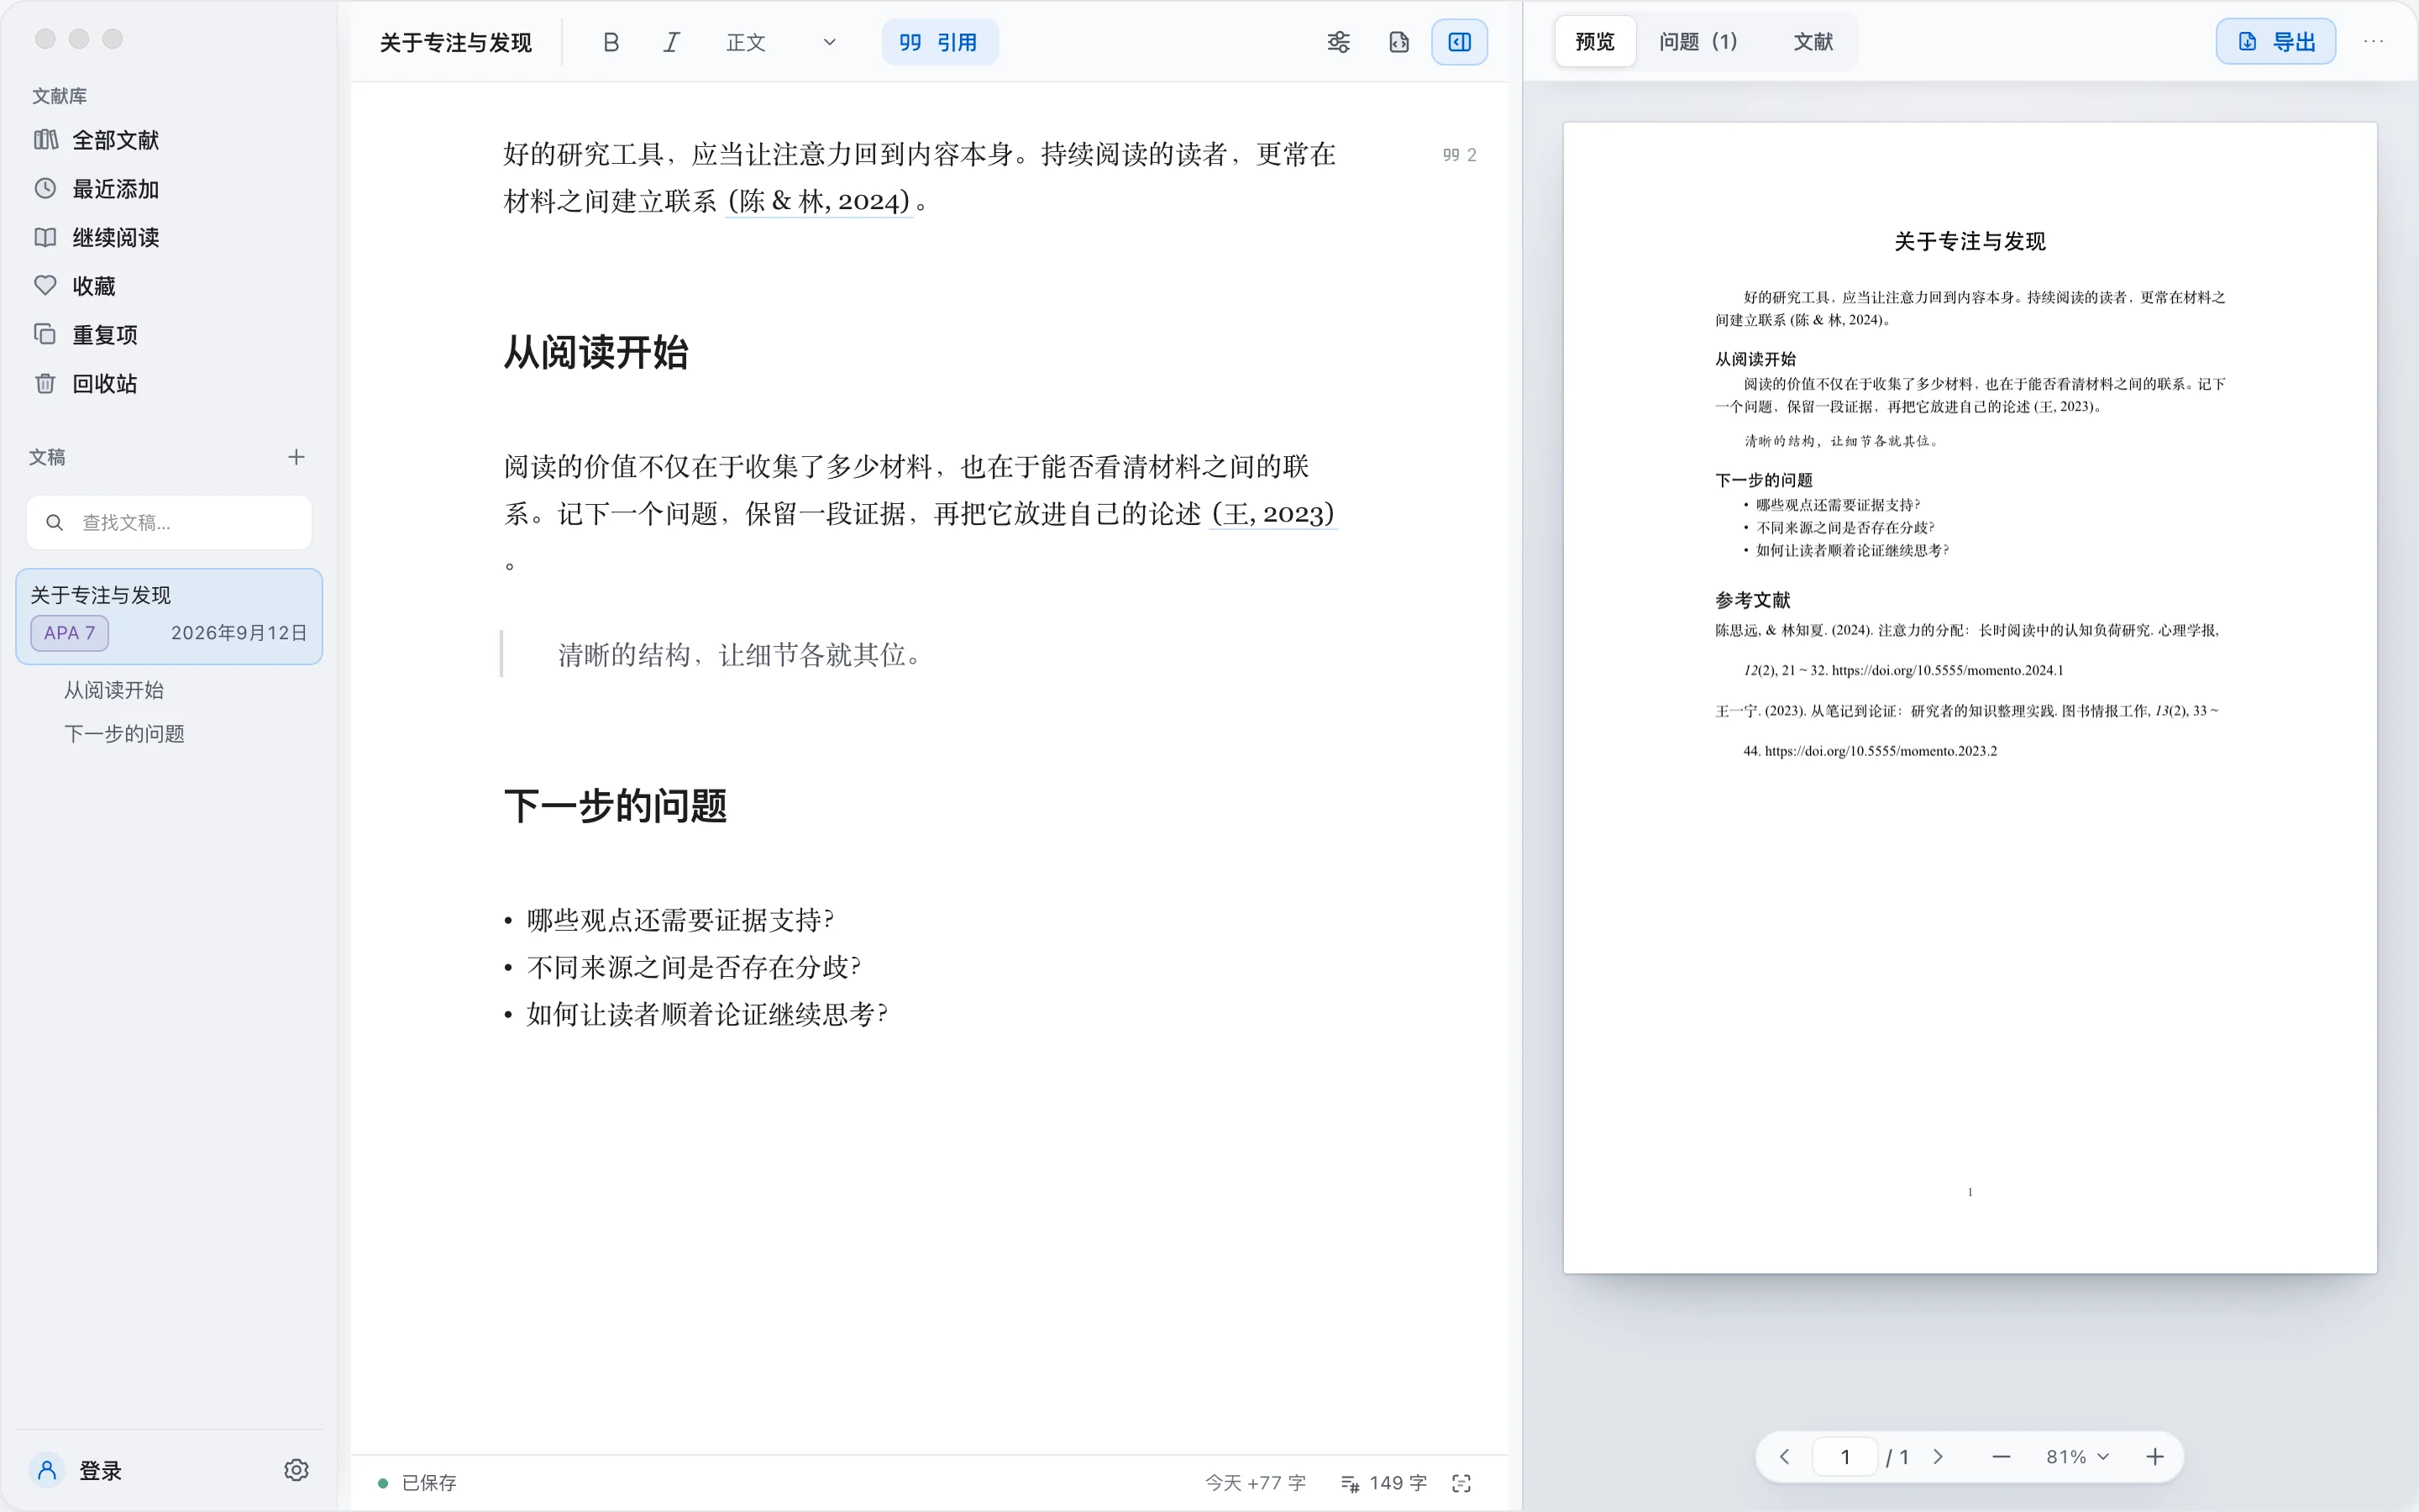The image size is (2419, 1512).
Task: Go to previous preview page
Action: pos(1784,1457)
